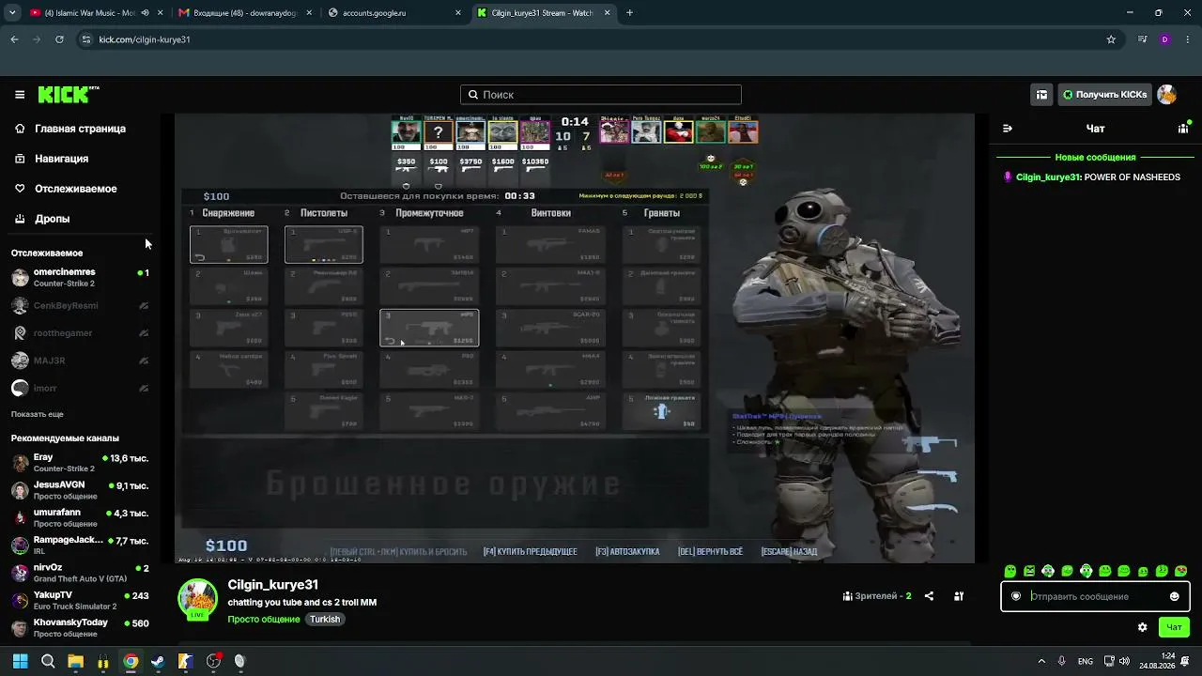The width and height of the screenshot is (1202, 676).
Task: Open omercinemres followed channel
Action: coord(80,278)
